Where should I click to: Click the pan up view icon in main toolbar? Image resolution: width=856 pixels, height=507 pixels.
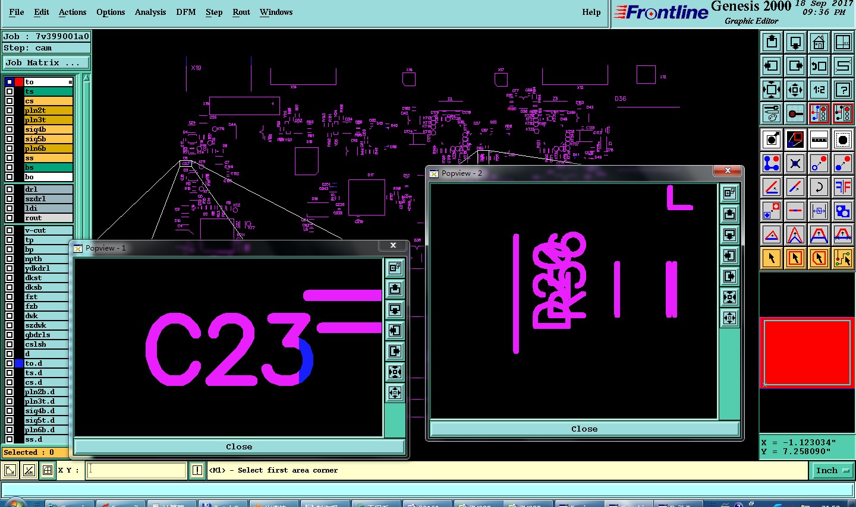coord(772,42)
